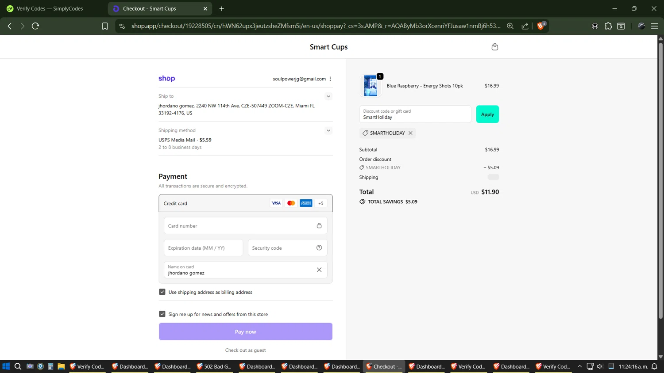Reload the checkout page
The image size is (664, 373).
[x=35, y=26]
